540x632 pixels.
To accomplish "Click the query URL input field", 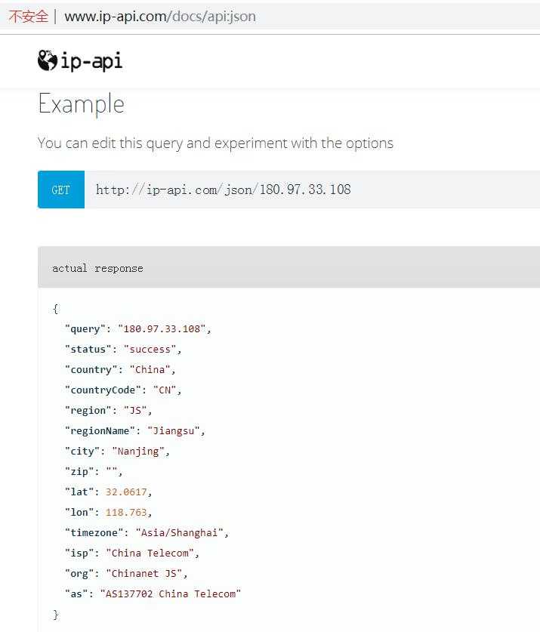I will point(312,190).
